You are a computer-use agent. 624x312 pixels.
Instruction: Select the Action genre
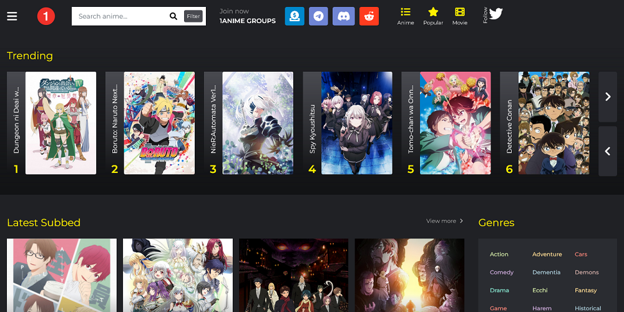pyautogui.click(x=499, y=255)
